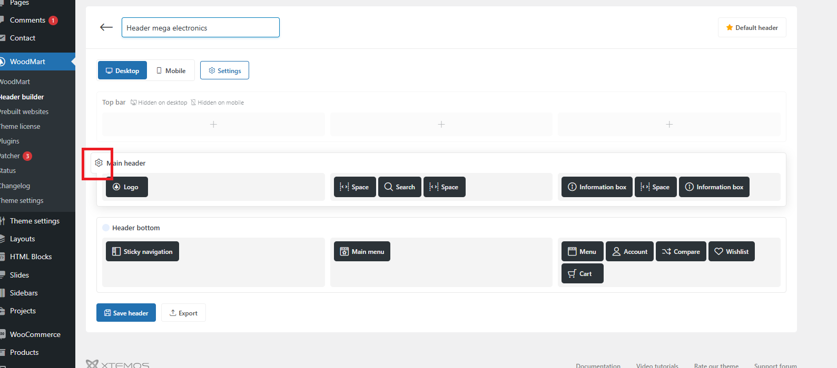Viewport: 837px width, 368px height.
Task: Add element to Top bar left column
Action: tap(213, 125)
